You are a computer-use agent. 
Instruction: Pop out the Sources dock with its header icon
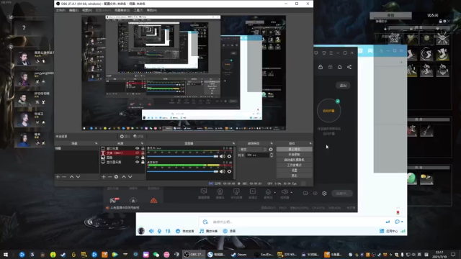click(x=142, y=143)
